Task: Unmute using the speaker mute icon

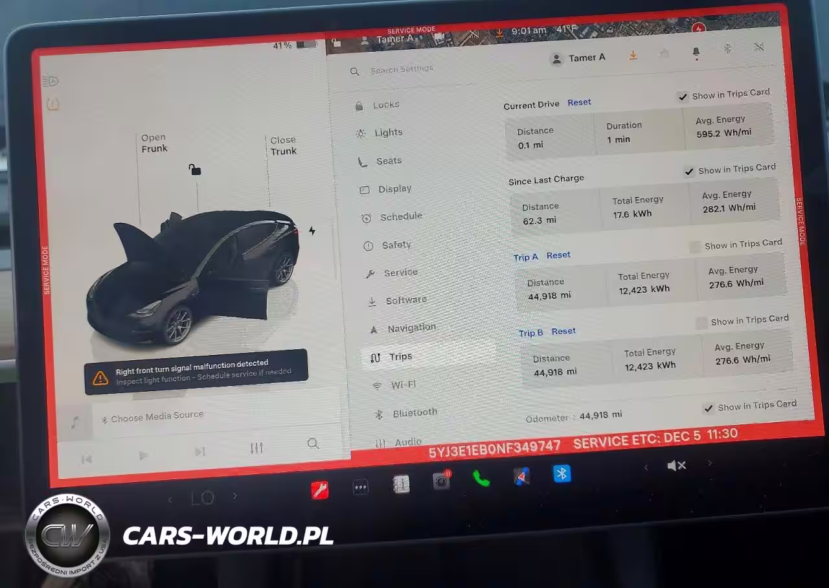Action: [676, 466]
